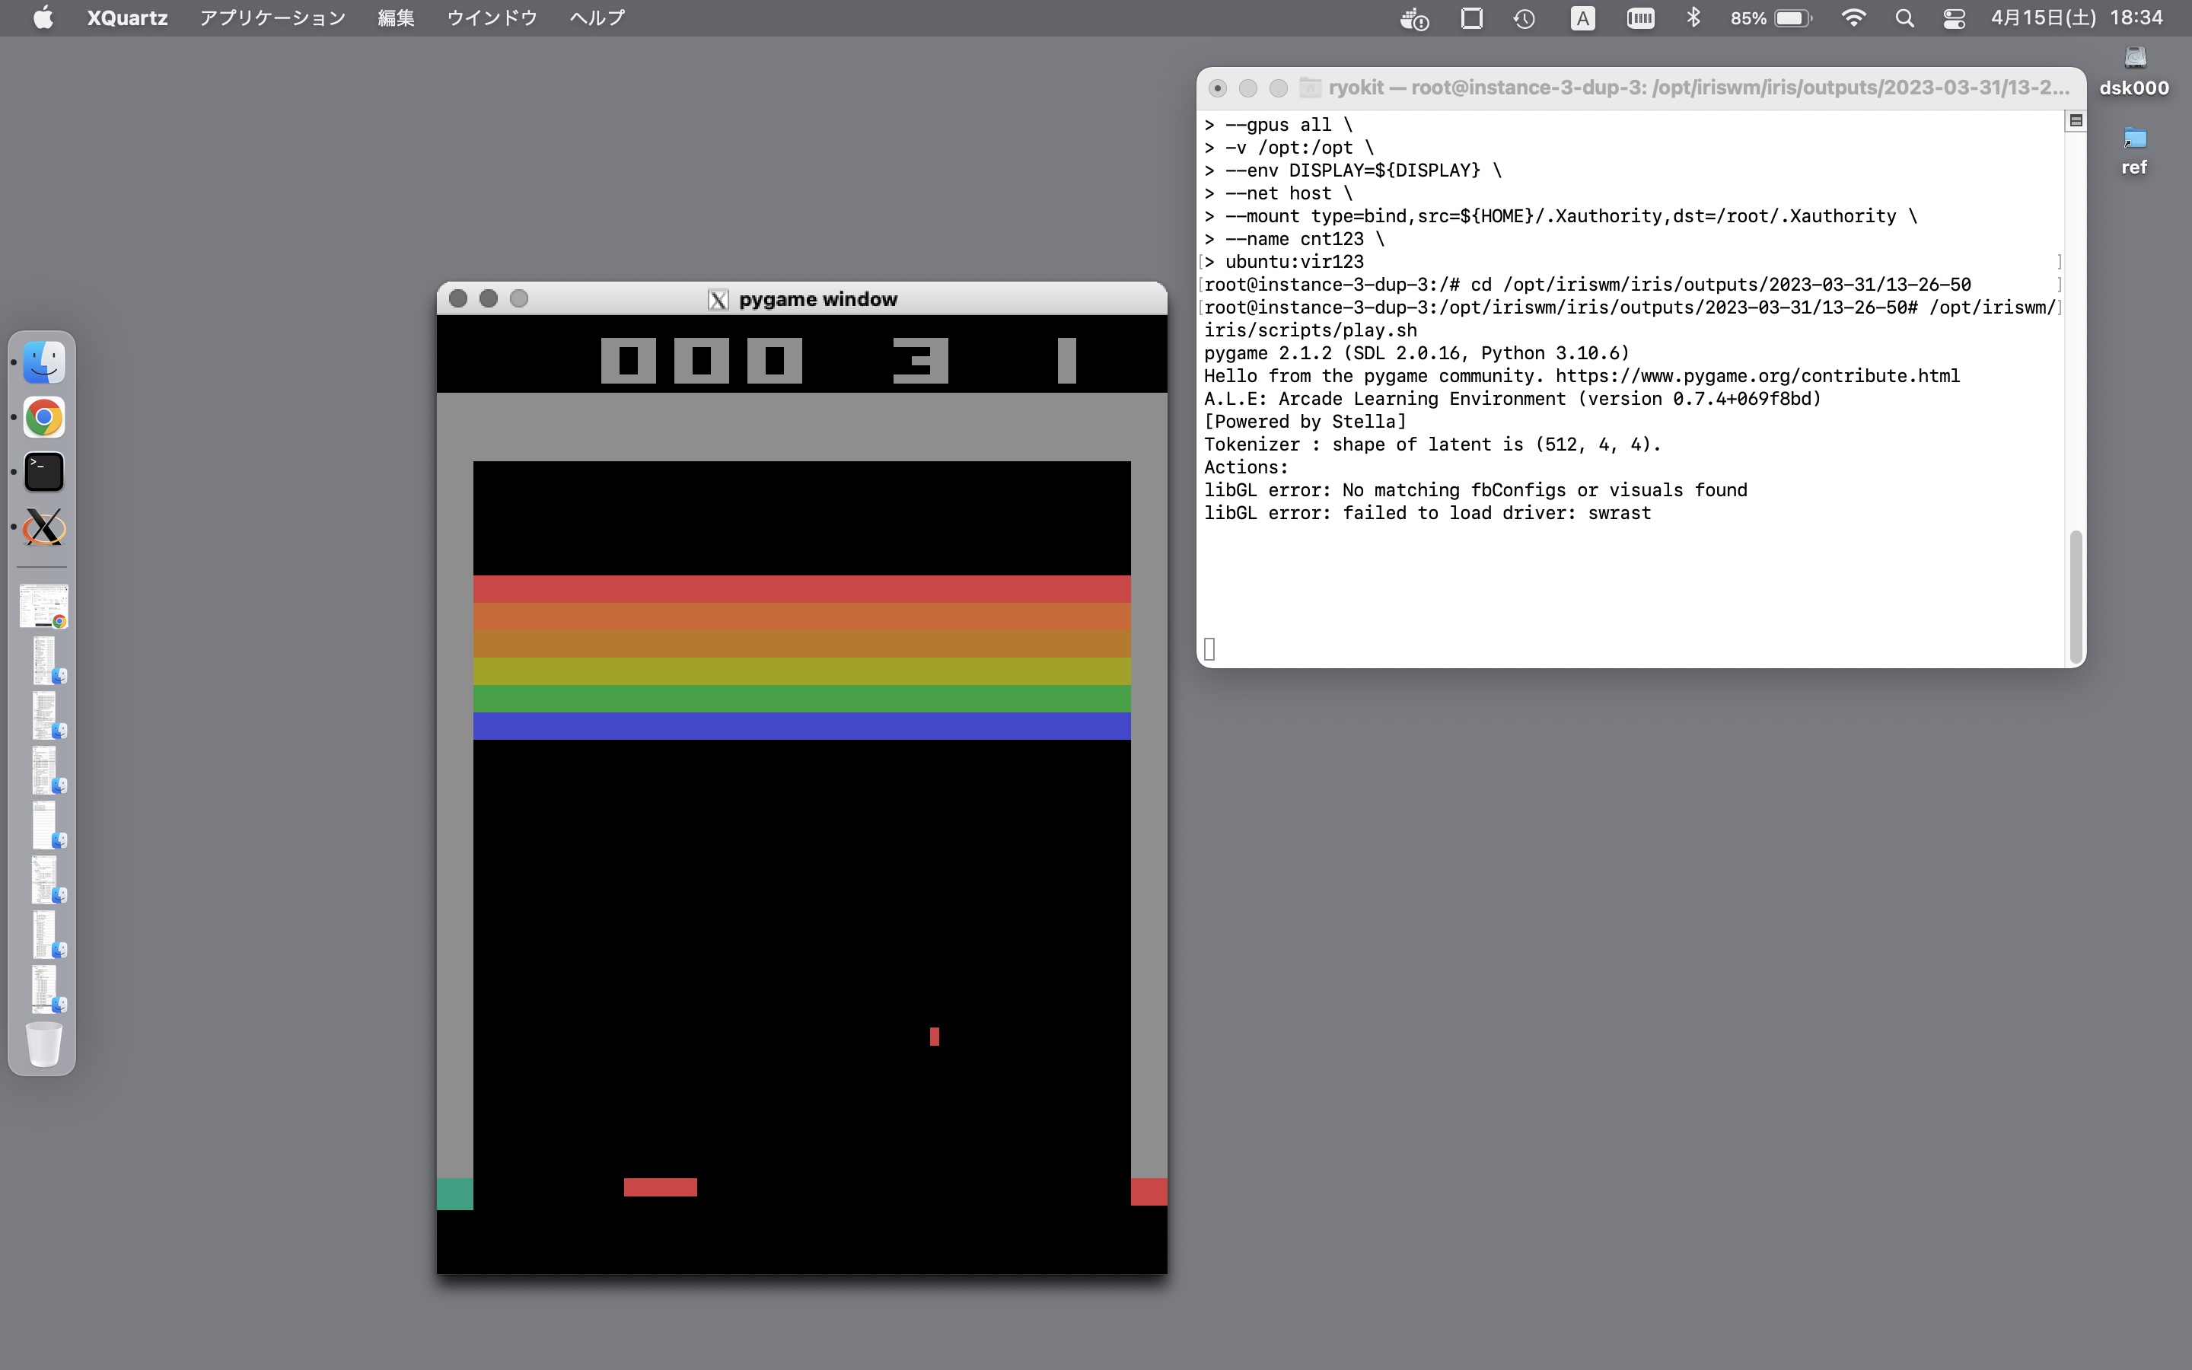Screen dimensions: 2192x1370
Task: Open the Wi-Fi status menu
Action: (1853, 18)
